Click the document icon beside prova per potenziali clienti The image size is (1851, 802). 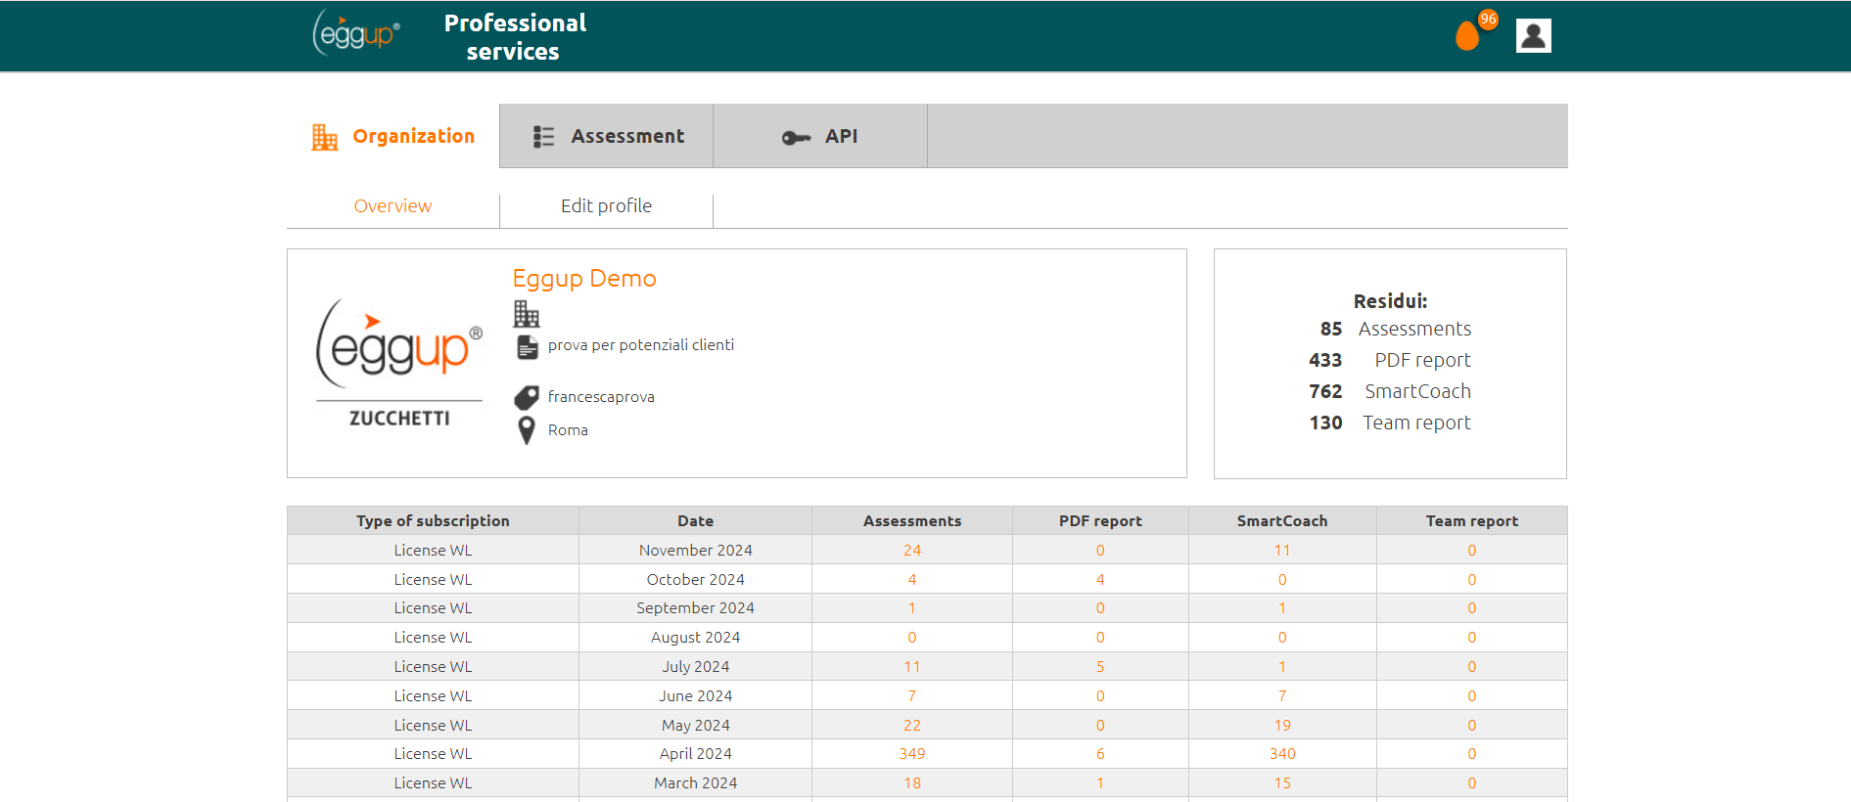[x=528, y=346]
